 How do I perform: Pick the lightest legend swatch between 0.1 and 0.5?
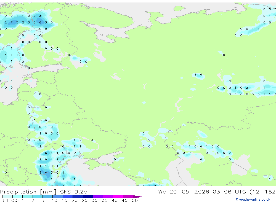(7, 196)
